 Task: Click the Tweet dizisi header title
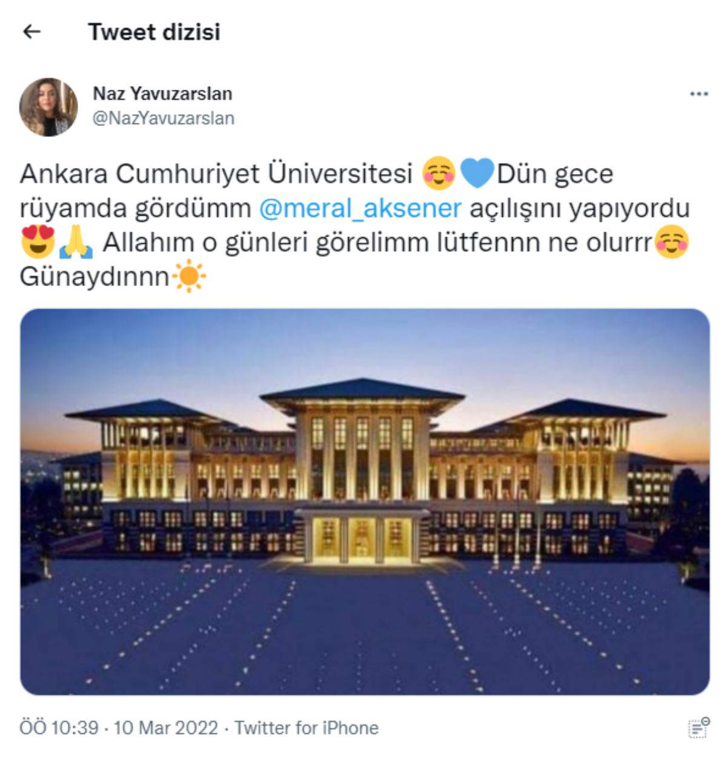click(154, 32)
